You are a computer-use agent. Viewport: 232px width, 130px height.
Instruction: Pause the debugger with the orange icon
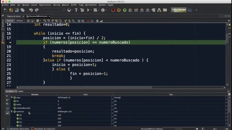(x=119, y=10)
